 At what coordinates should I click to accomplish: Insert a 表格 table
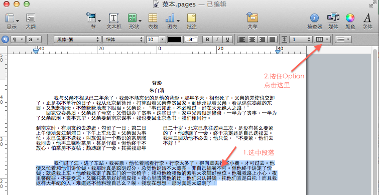pyautogui.click(x=153, y=18)
